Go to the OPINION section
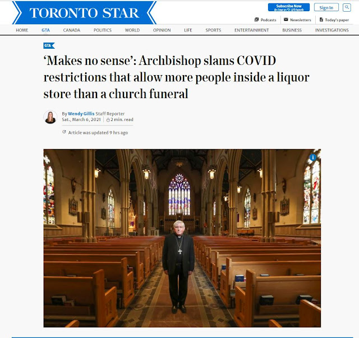This screenshot has width=359, height=338. 162,30
